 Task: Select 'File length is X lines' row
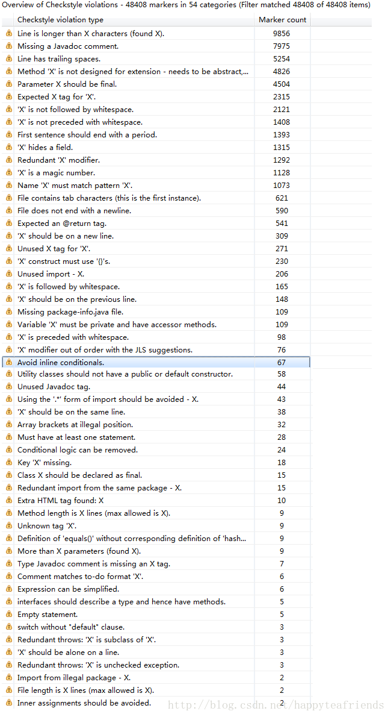(156, 690)
